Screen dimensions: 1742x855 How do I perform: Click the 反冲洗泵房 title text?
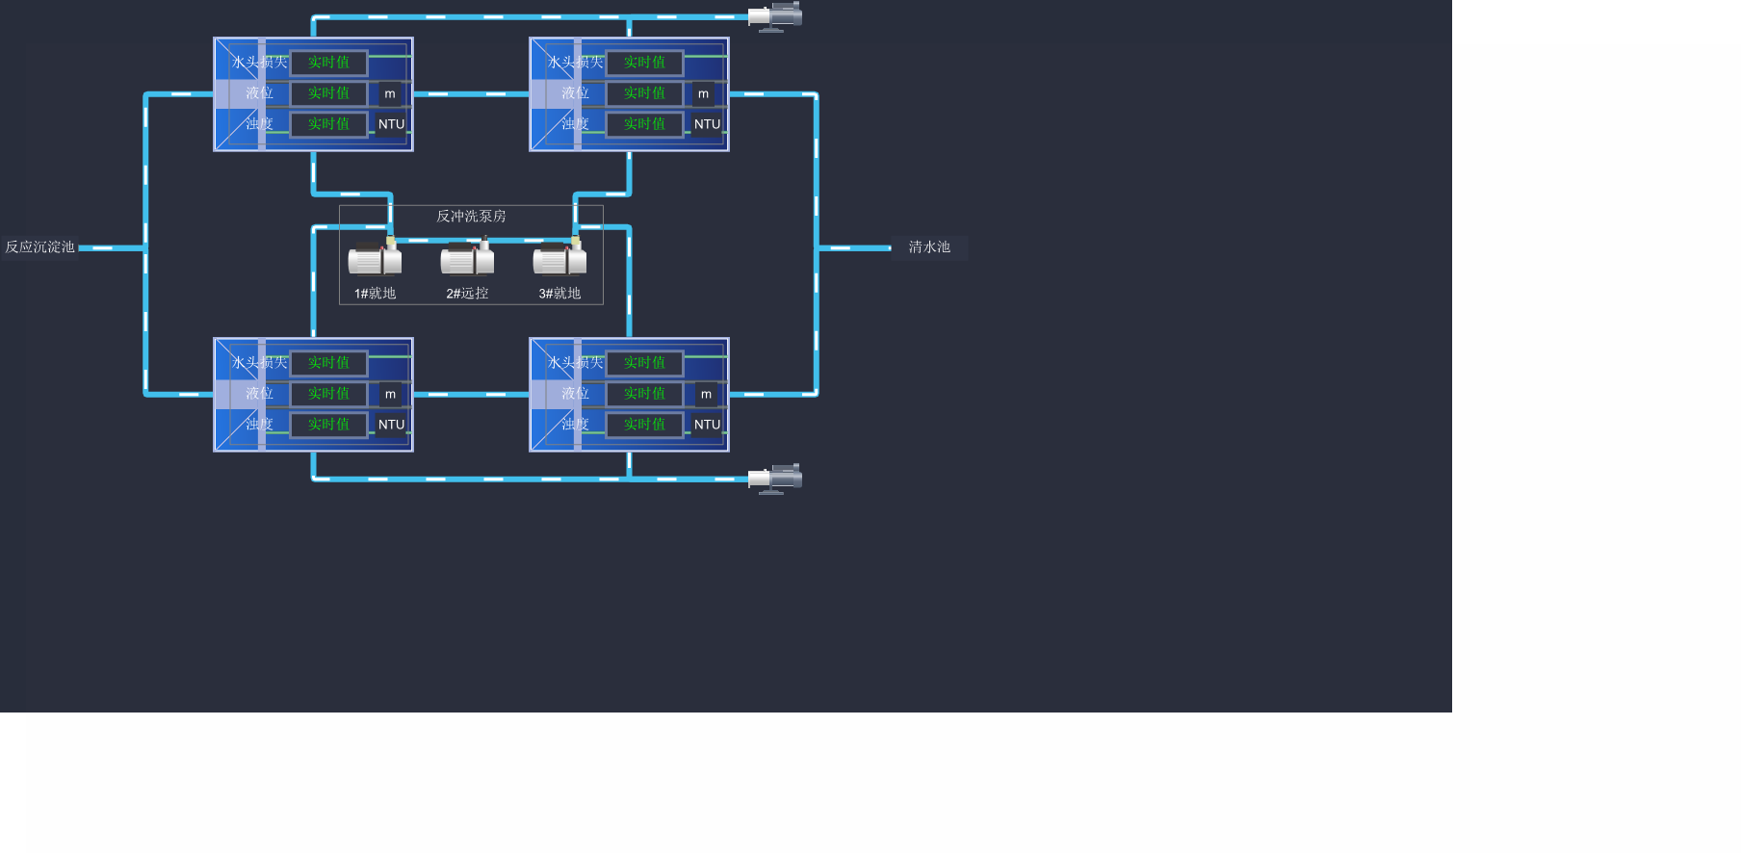(x=471, y=216)
